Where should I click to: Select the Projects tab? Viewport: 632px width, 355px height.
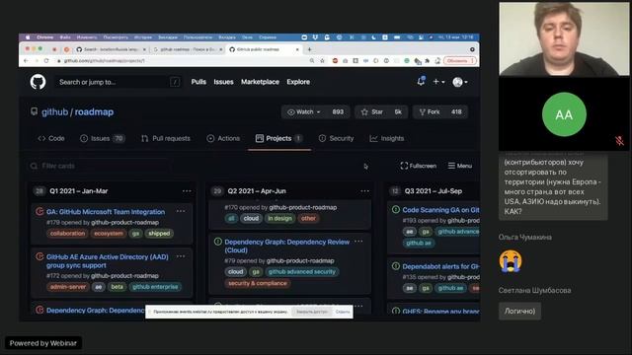click(278, 138)
